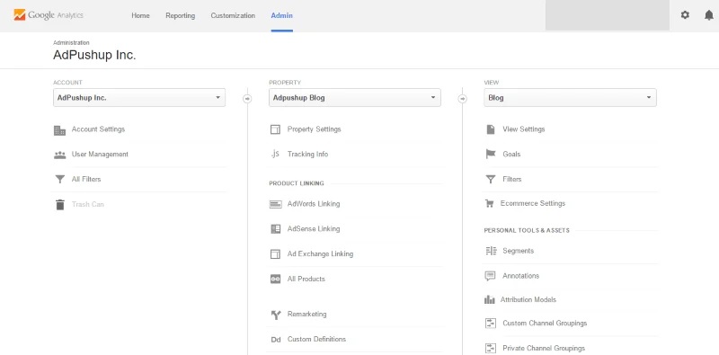
Task: Click the settings gear icon
Action: click(685, 15)
